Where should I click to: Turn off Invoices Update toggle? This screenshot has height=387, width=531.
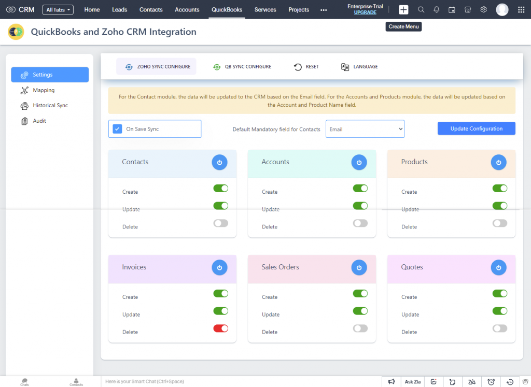click(x=221, y=311)
